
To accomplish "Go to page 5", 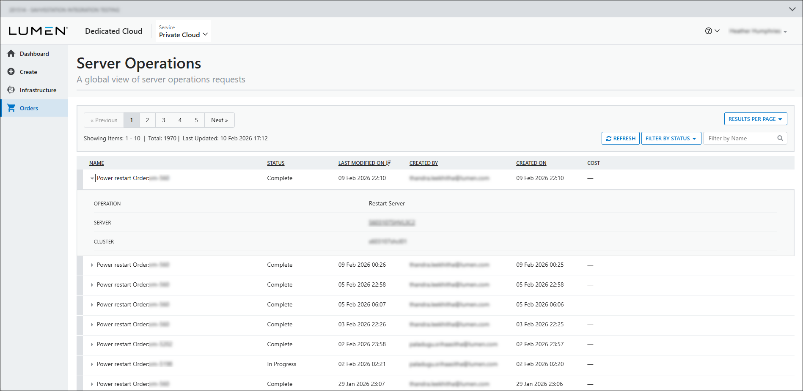I will point(196,120).
